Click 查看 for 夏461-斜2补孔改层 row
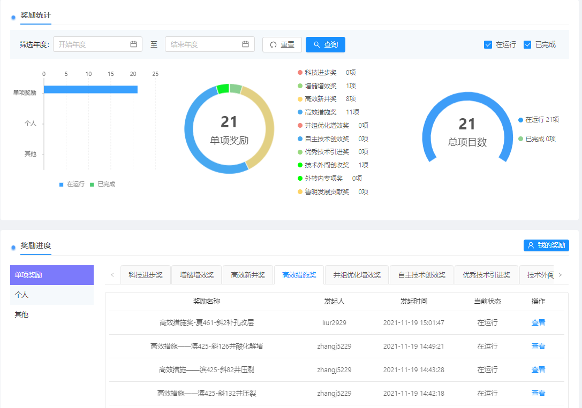The width and height of the screenshot is (582, 408). pyautogui.click(x=538, y=323)
